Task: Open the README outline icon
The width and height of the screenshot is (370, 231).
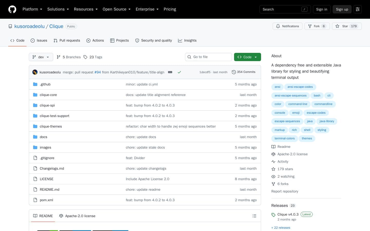Action: coord(254,216)
